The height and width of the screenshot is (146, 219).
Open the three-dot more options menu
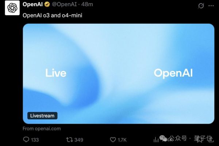point(211,6)
